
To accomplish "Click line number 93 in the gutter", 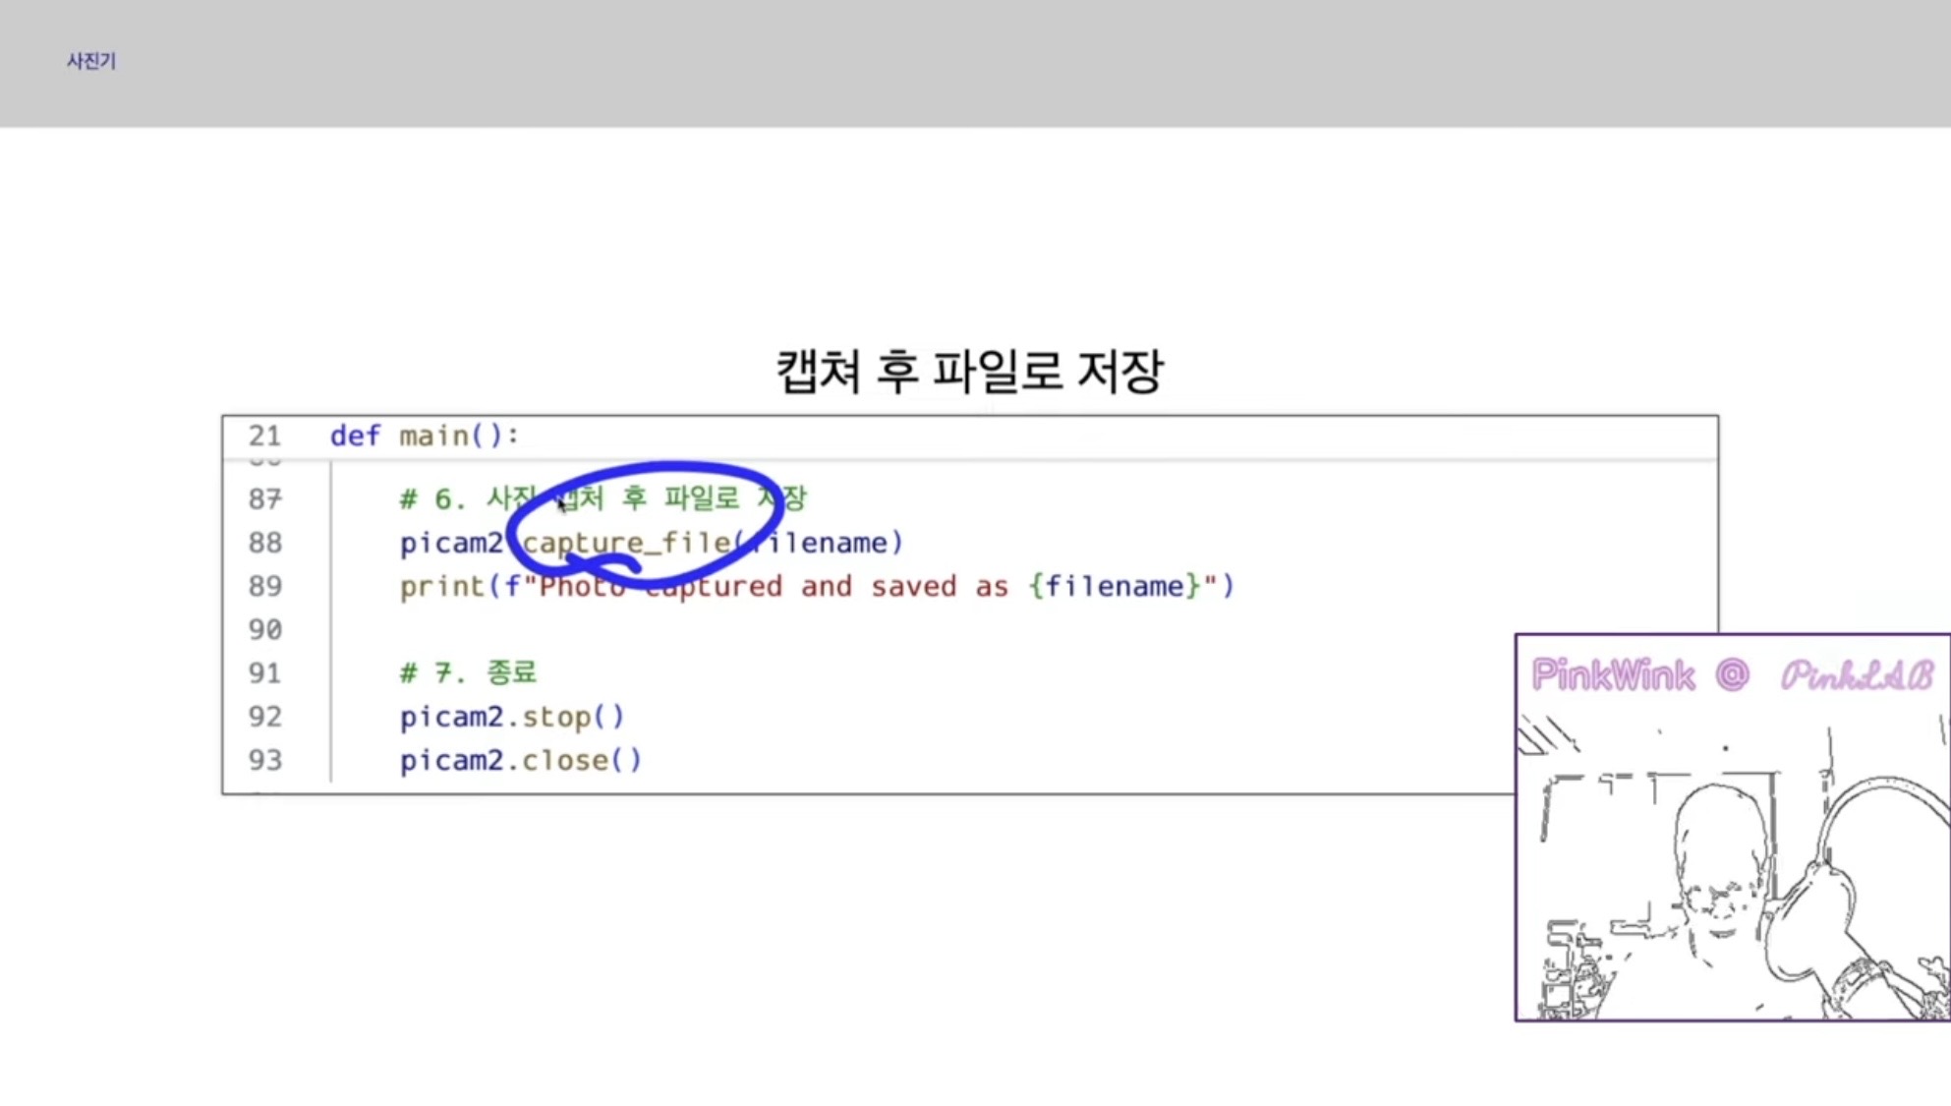I will [264, 760].
